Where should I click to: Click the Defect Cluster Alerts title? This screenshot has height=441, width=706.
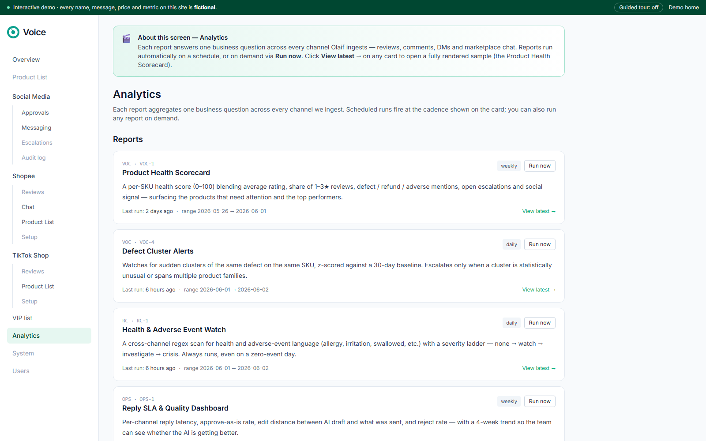tap(158, 251)
